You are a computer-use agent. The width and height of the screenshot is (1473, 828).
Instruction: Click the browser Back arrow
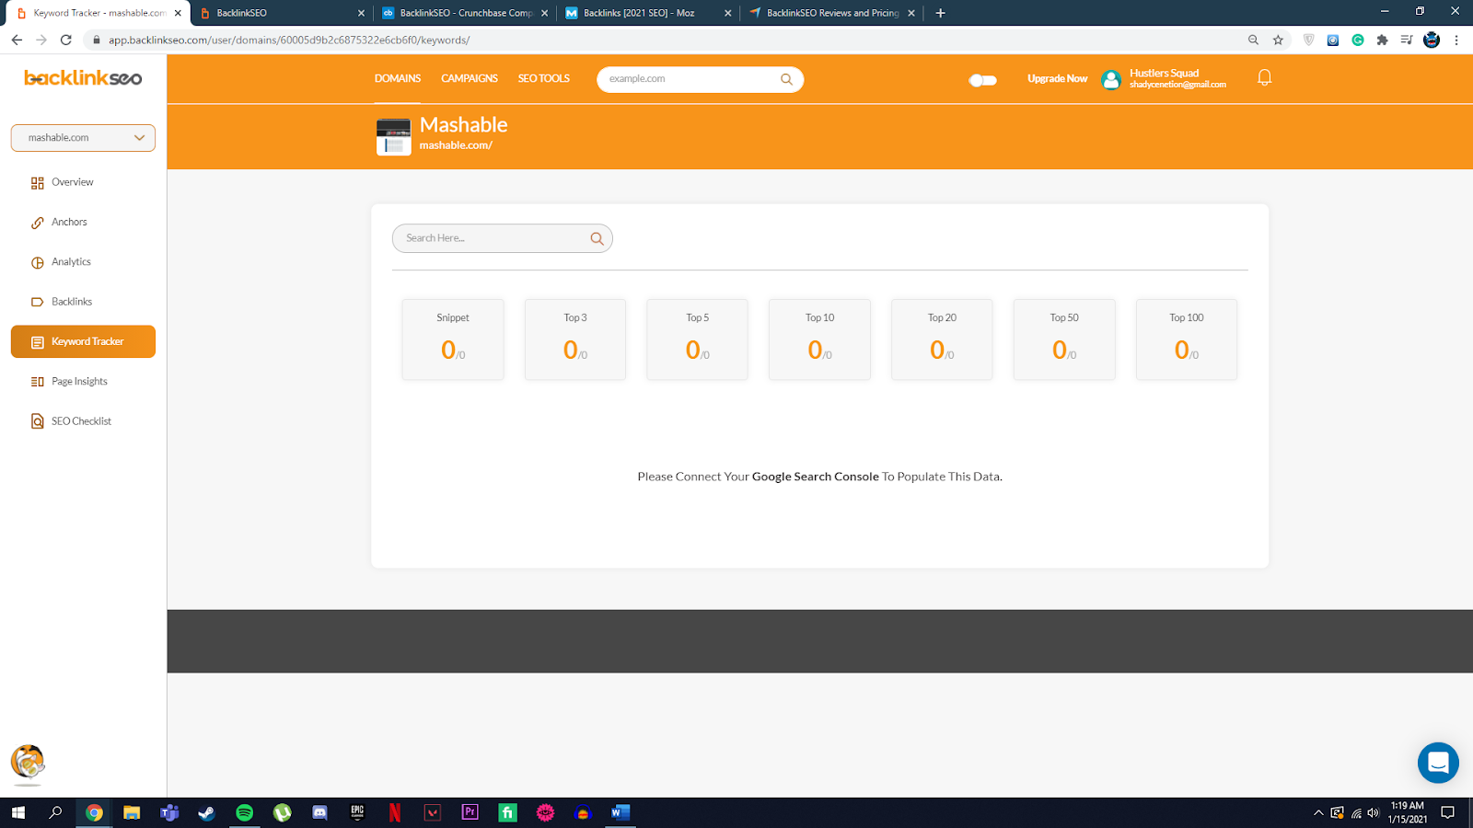(17, 40)
